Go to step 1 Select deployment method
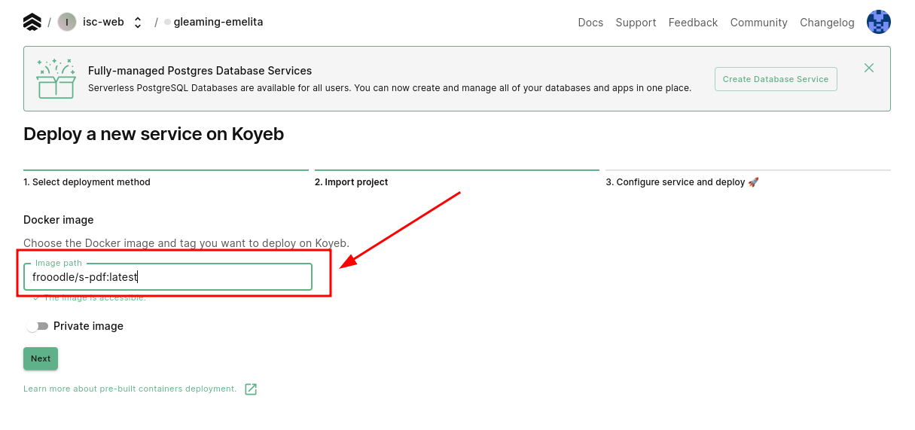The height and width of the screenshot is (430, 915). [87, 182]
